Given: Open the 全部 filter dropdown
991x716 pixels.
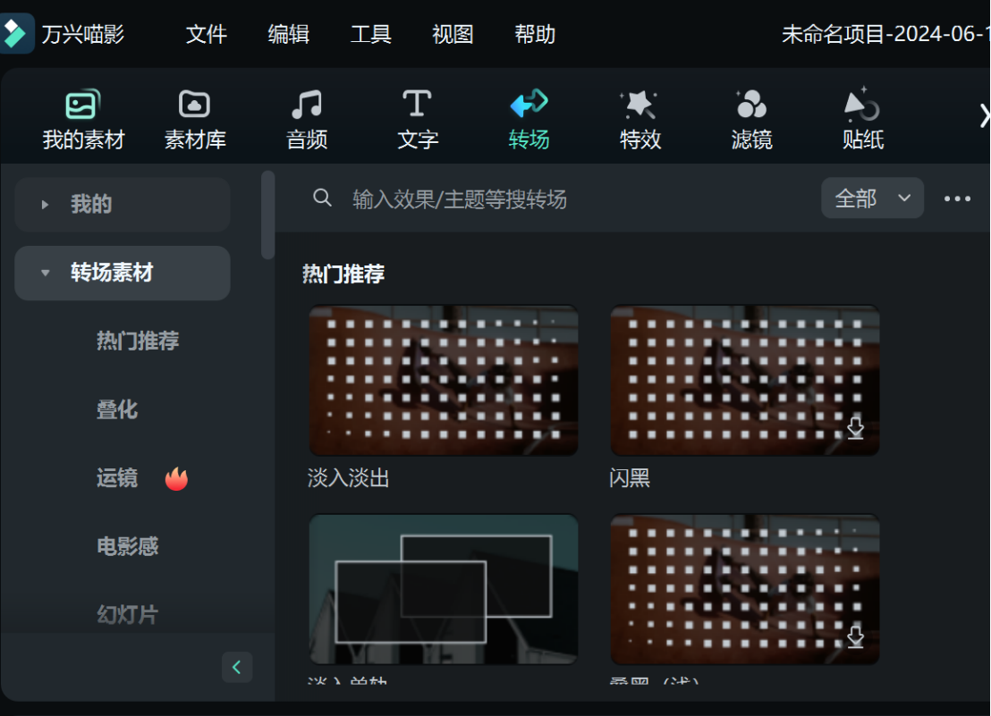Looking at the screenshot, I should (x=872, y=198).
